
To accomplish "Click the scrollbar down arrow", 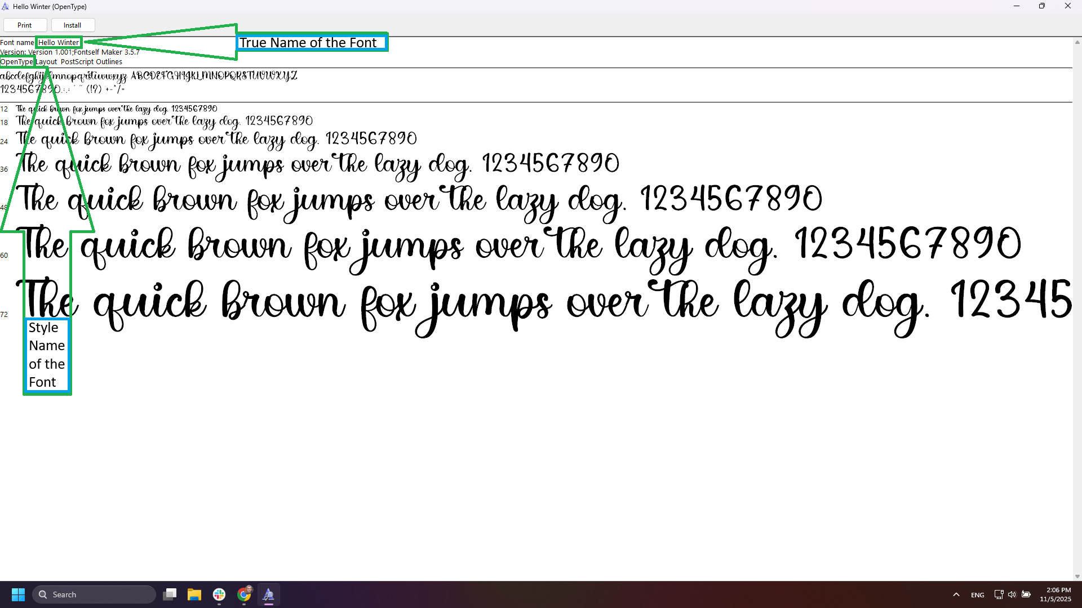I will [x=1077, y=576].
